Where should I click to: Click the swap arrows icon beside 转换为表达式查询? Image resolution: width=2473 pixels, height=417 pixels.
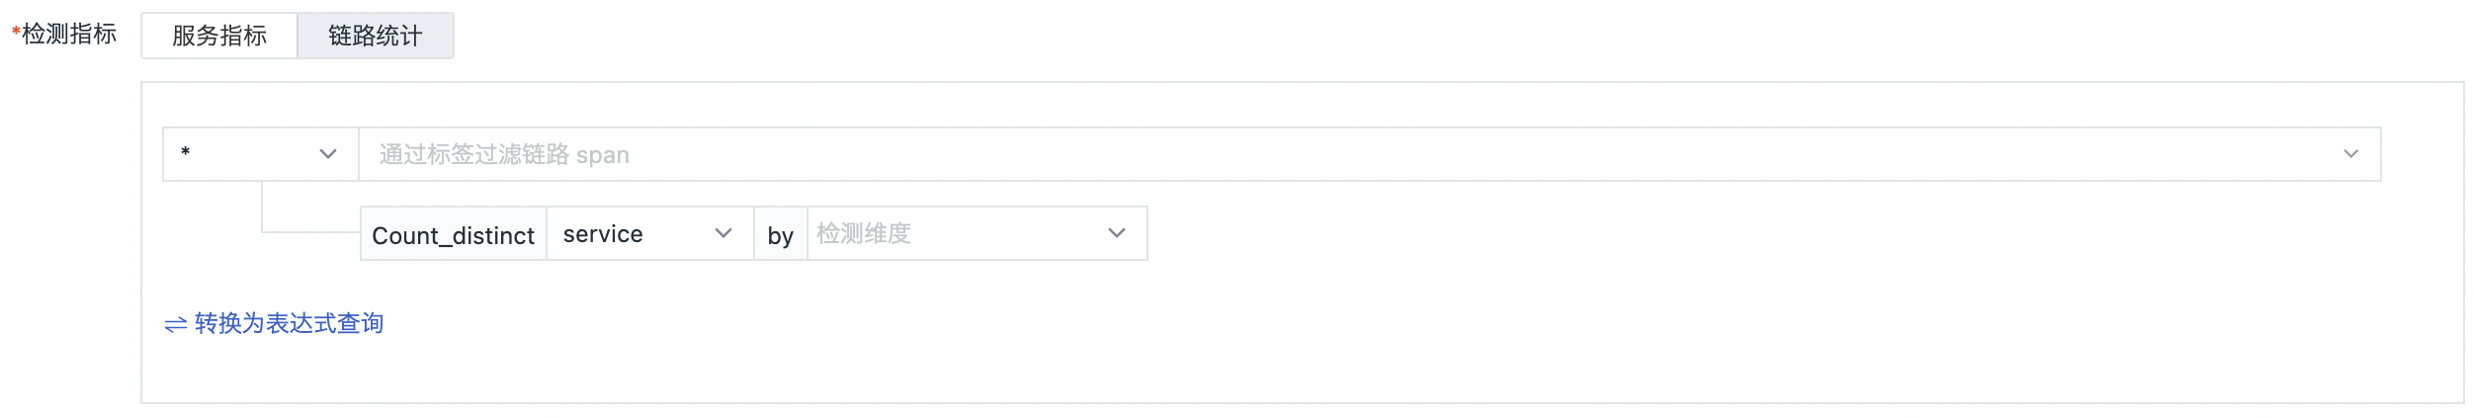176,324
